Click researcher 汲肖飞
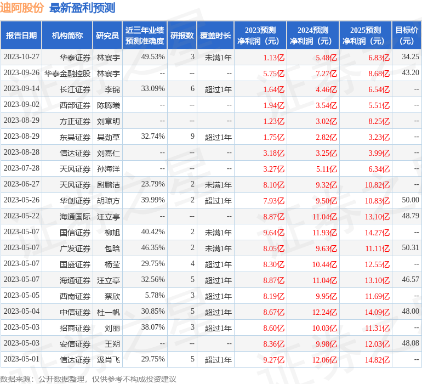 pyautogui.click(x=109, y=360)
